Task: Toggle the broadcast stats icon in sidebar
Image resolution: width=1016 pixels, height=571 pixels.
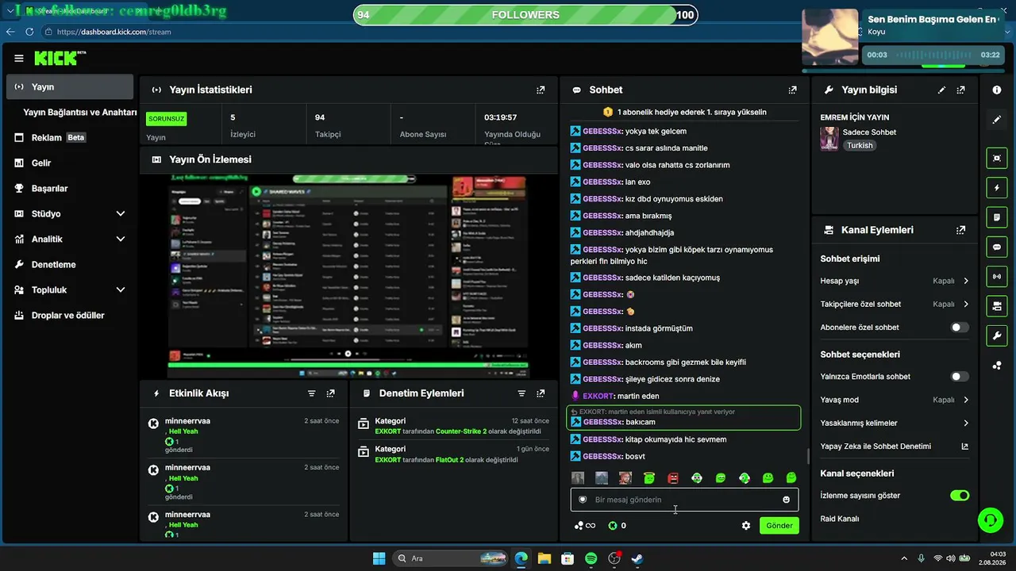Action: (997, 276)
